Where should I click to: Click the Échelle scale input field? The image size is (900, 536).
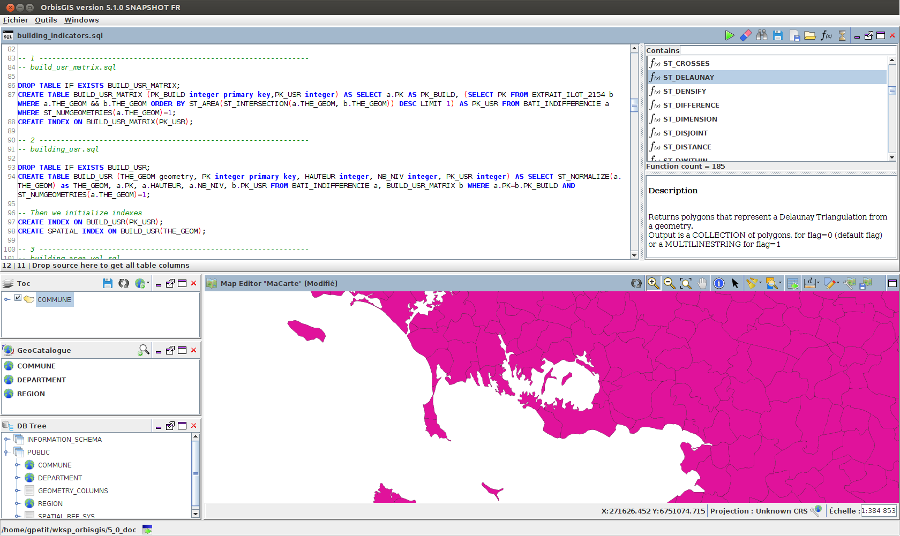coord(878,511)
